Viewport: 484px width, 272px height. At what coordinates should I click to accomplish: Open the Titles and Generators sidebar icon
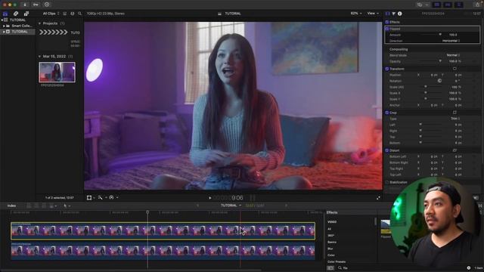pos(26,14)
